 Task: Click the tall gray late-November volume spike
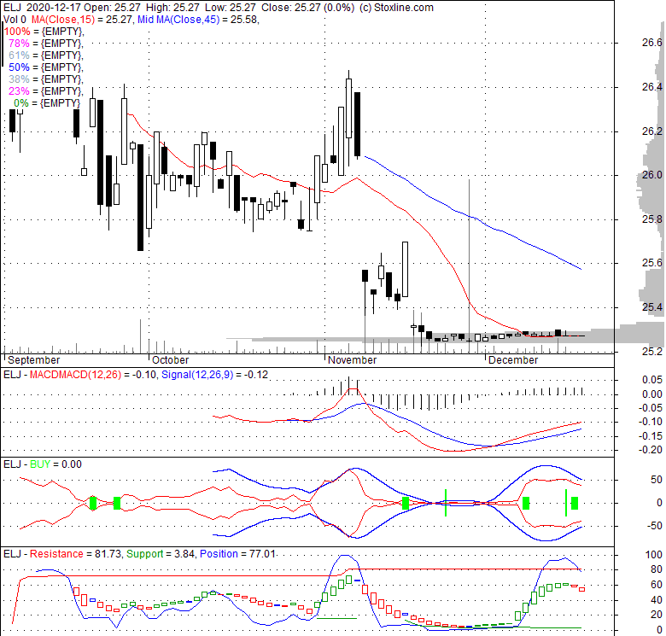(469, 265)
